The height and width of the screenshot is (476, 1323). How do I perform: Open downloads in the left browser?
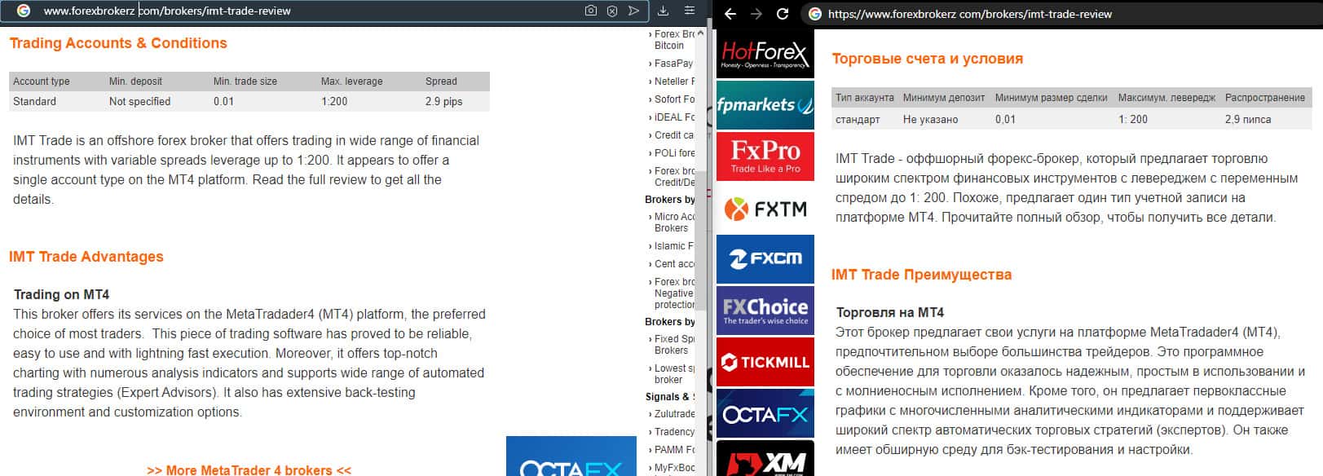point(663,11)
